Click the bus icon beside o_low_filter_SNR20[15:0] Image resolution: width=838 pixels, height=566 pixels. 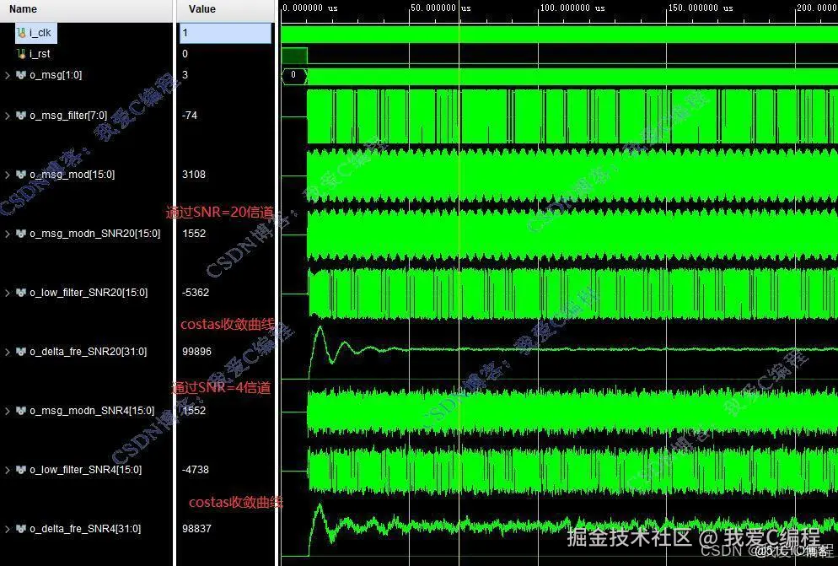coord(21,292)
